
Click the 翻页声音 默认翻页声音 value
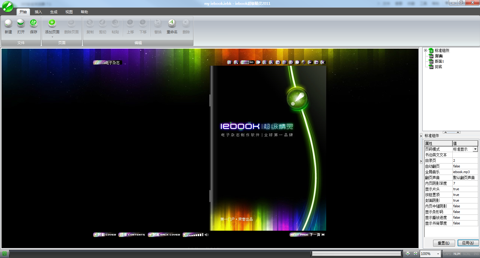click(x=465, y=178)
